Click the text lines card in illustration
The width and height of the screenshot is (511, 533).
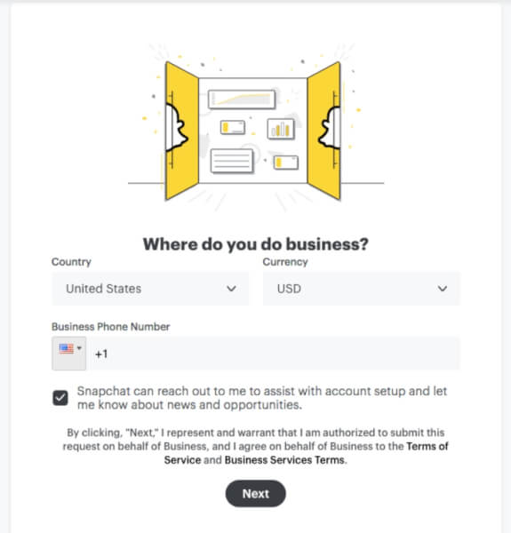tap(232, 161)
